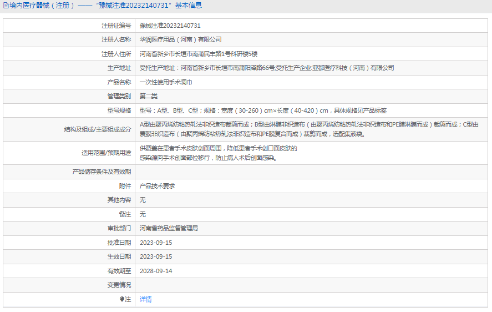The image size is (492, 312).
Task: Select attachment value 产品技术要求
Action: (157, 186)
